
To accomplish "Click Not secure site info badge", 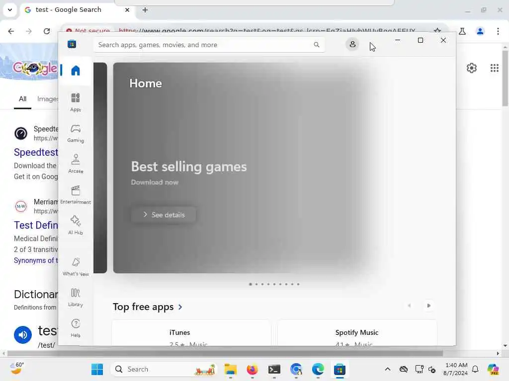I will click(x=87, y=30).
